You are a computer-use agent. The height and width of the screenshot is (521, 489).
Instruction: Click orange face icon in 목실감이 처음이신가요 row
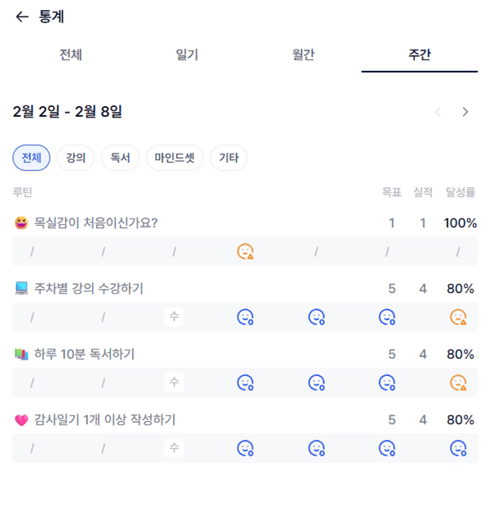tap(245, 252)
